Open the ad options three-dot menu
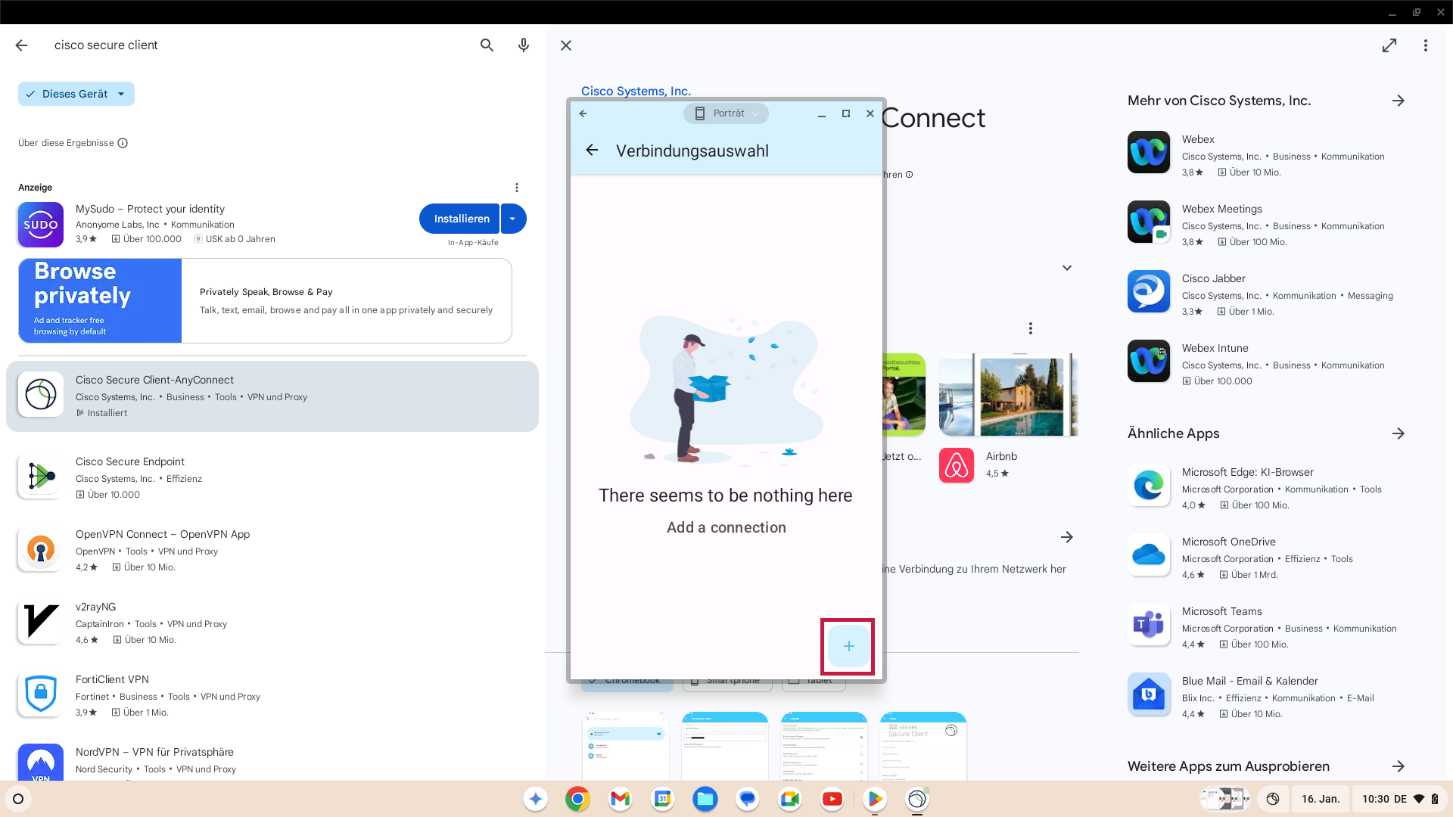The height and width of the screenshot is (817, 1453). click(x=517, y=188)
